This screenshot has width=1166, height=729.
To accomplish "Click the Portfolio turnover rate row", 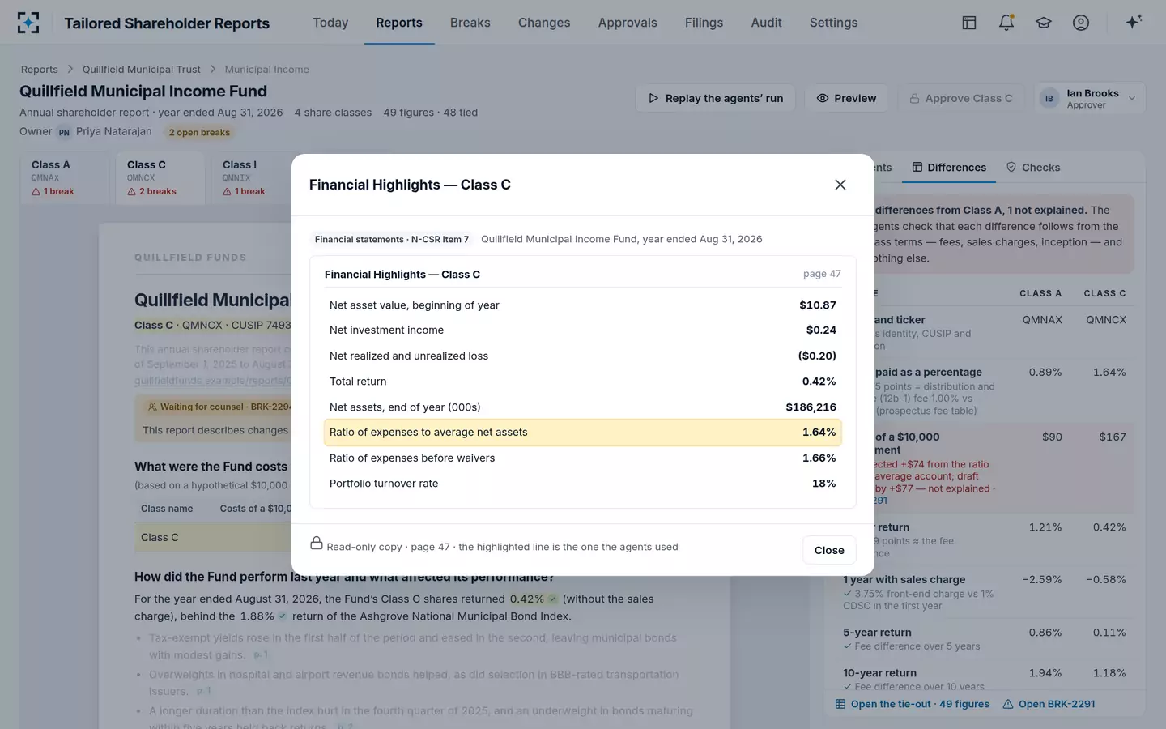I will click(583, 484).
